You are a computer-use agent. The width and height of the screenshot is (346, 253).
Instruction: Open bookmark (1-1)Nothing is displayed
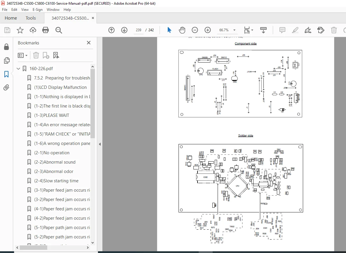point(62,97)
